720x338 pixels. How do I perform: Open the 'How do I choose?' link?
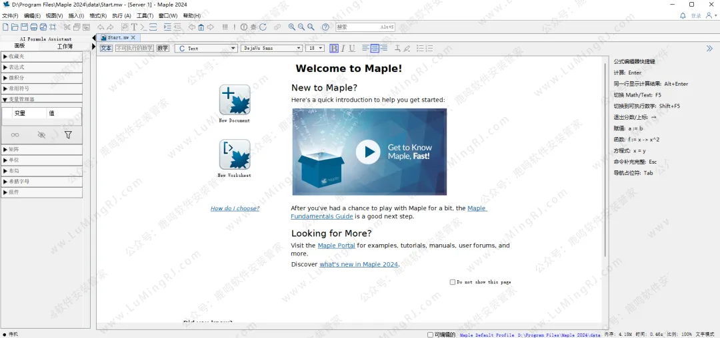tap(235, 208)
